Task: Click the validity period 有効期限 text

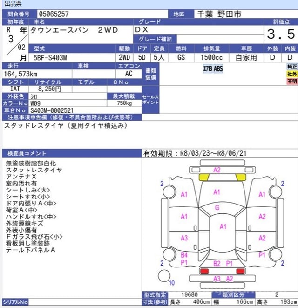Action: tap(195, 153)
